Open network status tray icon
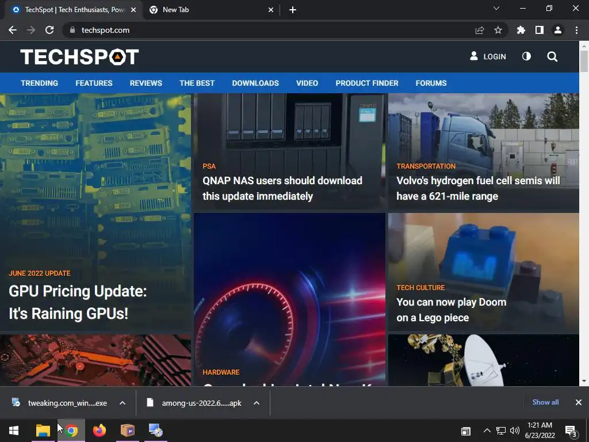The height and width of the screenshot is (442, 589). [501, 430]
